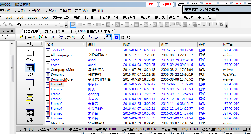Screen dimensions: 251x134
Task: Switch to the 技术分析 tab
Action: pyautogui.click(x=67, y=31)
